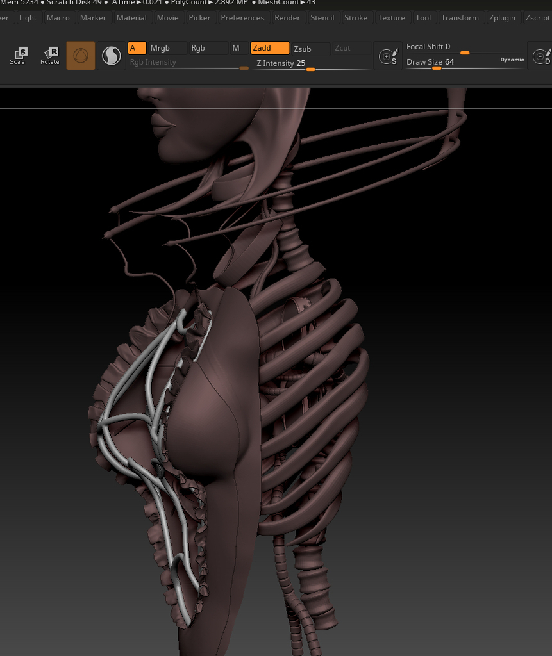Image resolution: width=552 pixels, height=656 pixels.
Task: Click the D circle icon at right
Action: click(542, 57)
